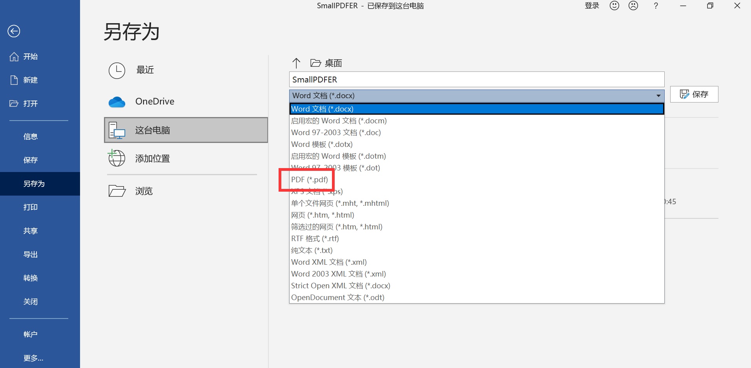
Task: Send a frown feedback face
Action: 633,6
